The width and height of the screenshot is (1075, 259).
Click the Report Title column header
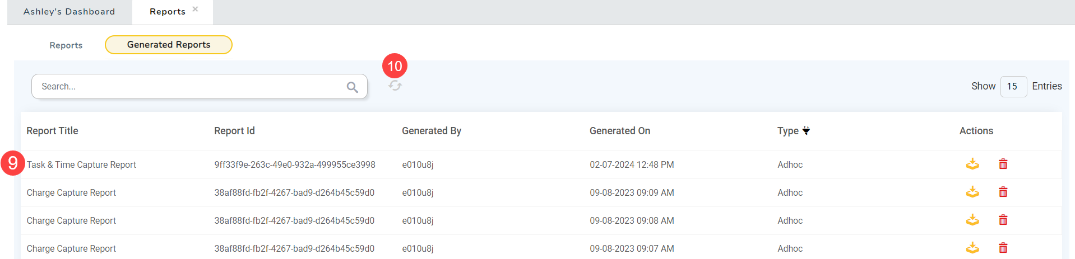52,131
